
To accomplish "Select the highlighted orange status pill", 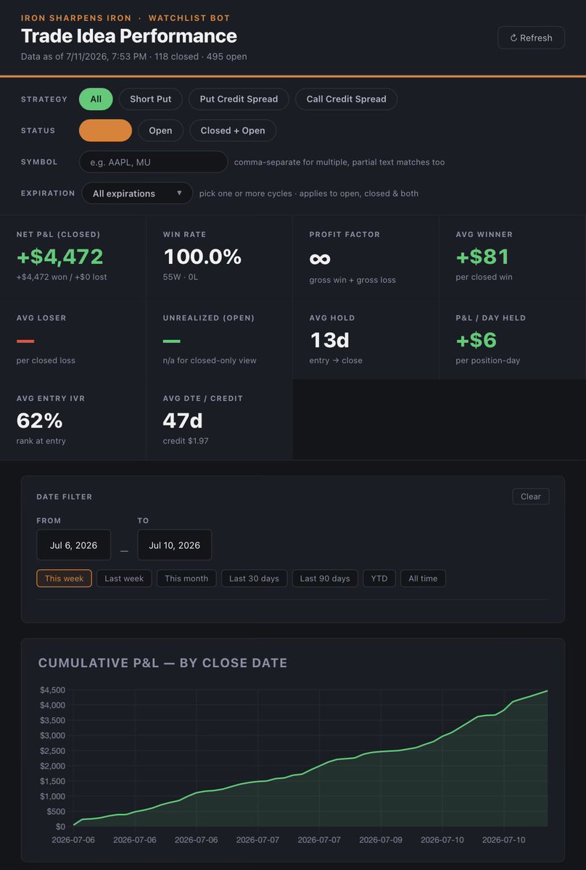I will 105,130.
